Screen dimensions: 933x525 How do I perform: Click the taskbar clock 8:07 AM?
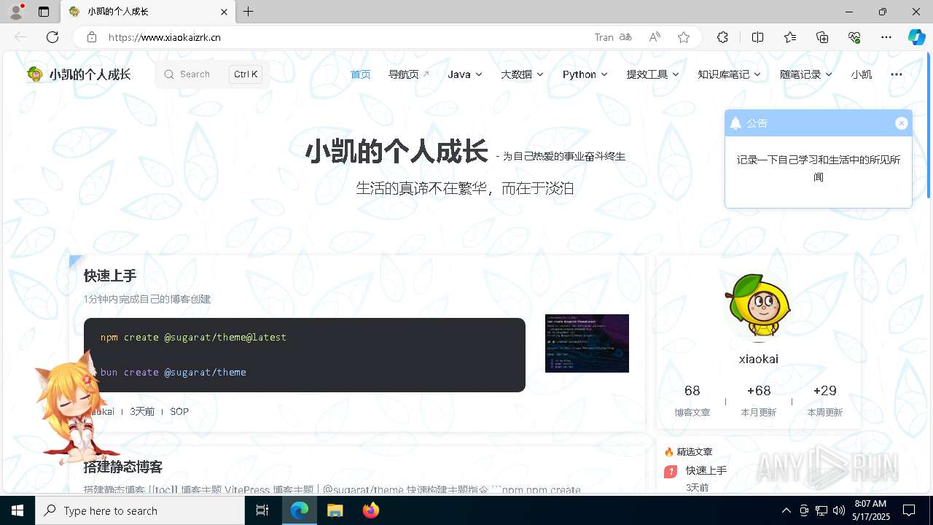click(871, 510)
